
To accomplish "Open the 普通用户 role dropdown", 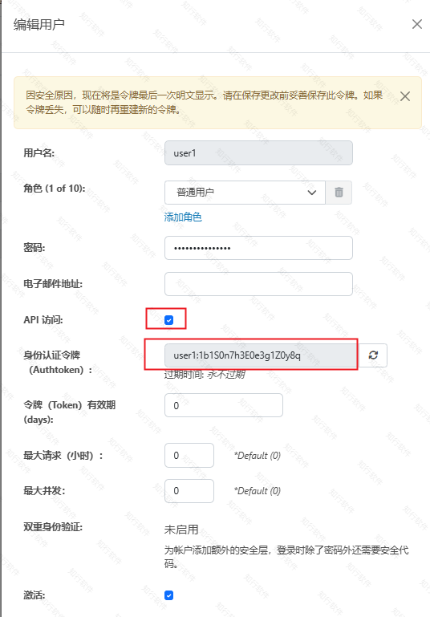I will [x=245, y=193].
